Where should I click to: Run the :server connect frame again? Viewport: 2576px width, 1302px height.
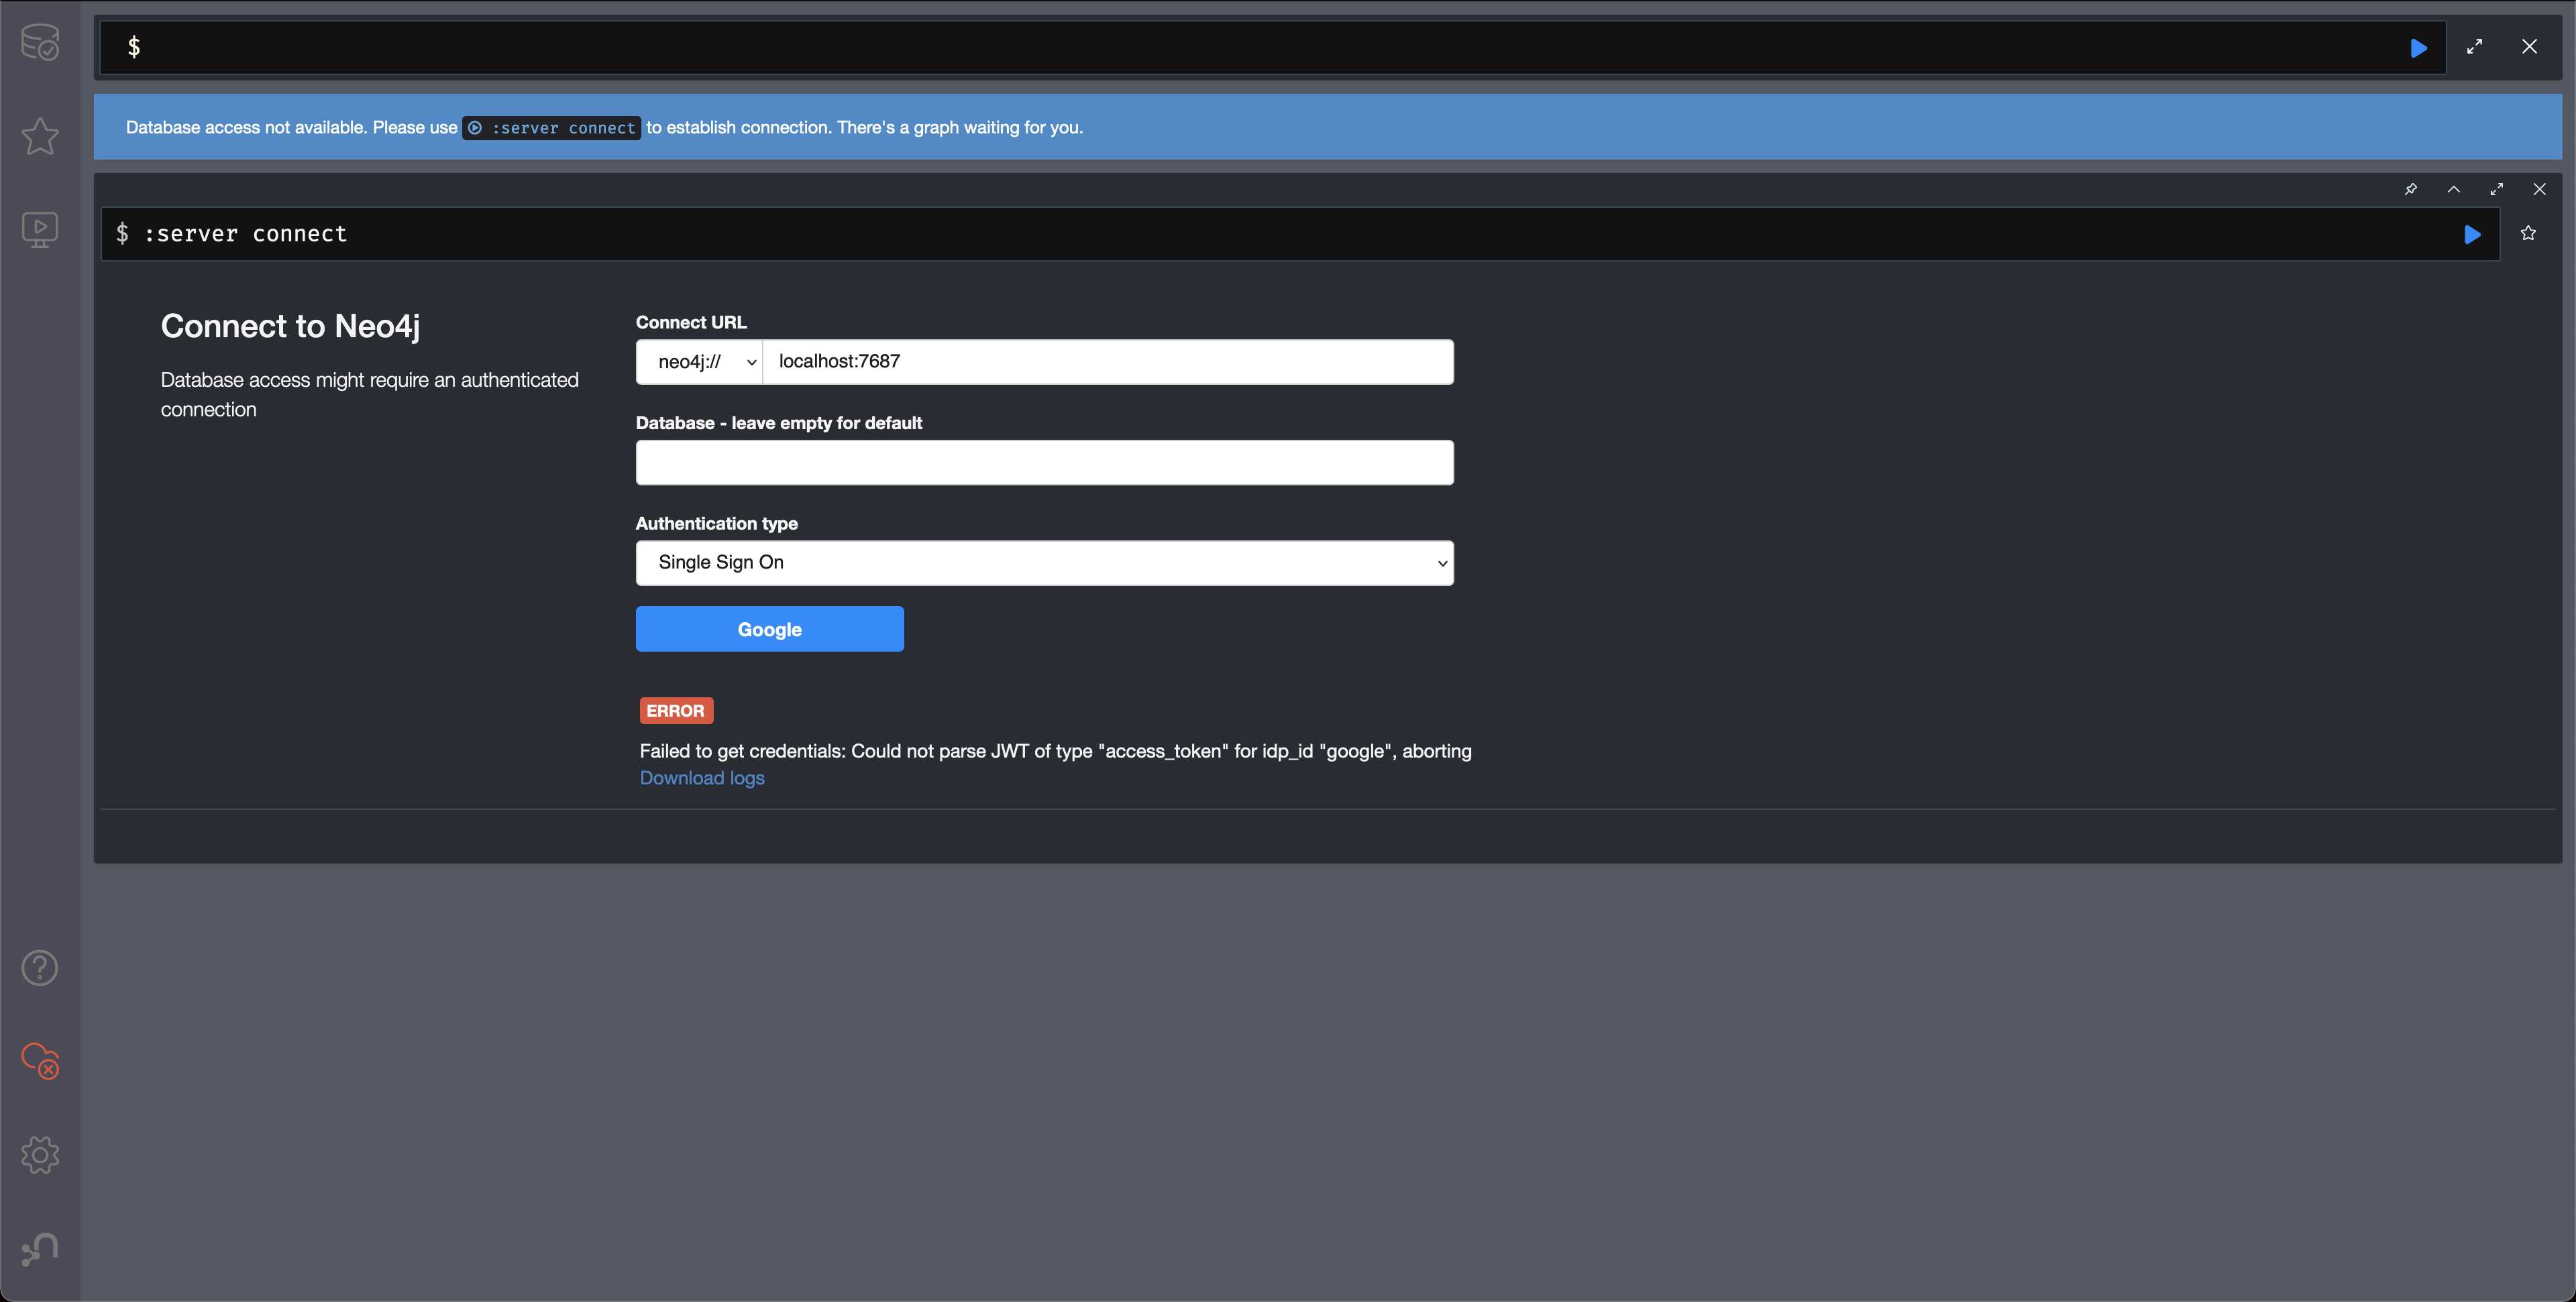point(2471,234)
